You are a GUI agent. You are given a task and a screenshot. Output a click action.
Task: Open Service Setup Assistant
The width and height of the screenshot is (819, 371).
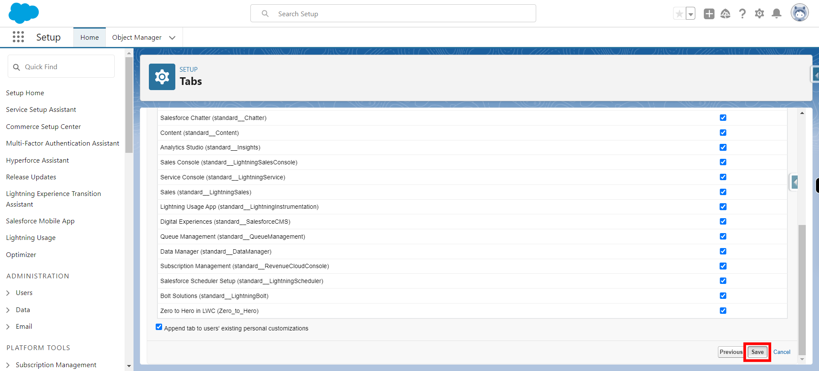pos(41,110)
